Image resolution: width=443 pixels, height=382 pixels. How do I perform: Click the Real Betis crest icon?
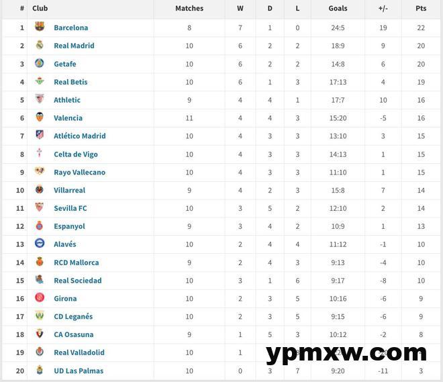pos(40,82)
